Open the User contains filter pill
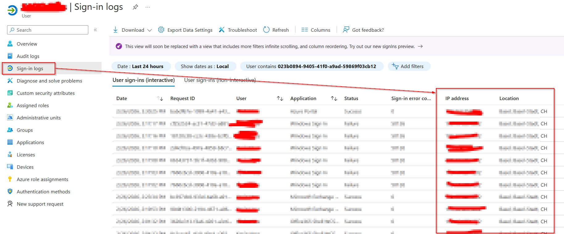Image resolution: width=564 pixels, height=234 pixels. click(x=312, y=66)
